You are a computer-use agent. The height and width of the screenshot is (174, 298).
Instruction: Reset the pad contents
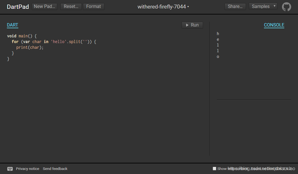tap(71, 7)
